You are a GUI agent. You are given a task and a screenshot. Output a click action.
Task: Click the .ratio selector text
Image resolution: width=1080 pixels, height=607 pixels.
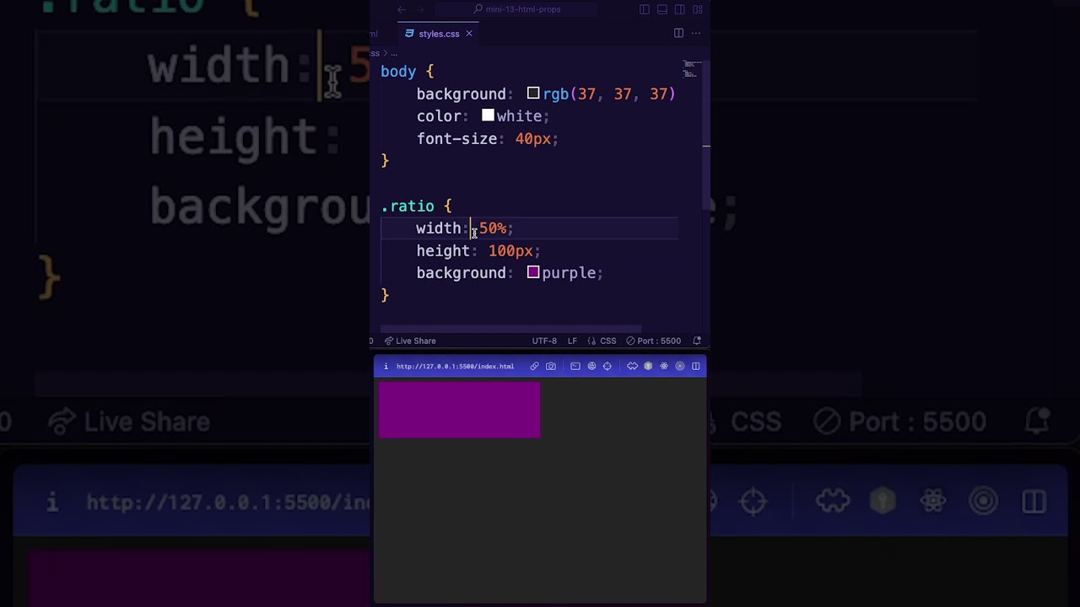[408, 206]
